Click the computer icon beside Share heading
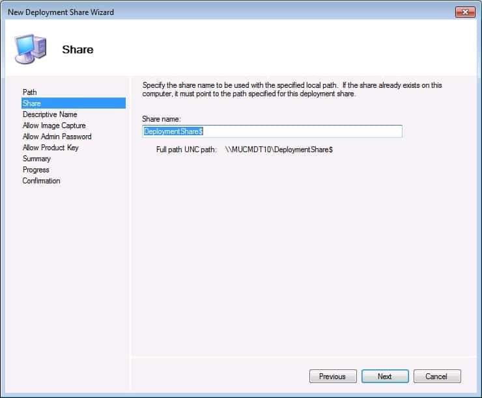The width and height of the screenshot is (482, 398). coord(31,49)
